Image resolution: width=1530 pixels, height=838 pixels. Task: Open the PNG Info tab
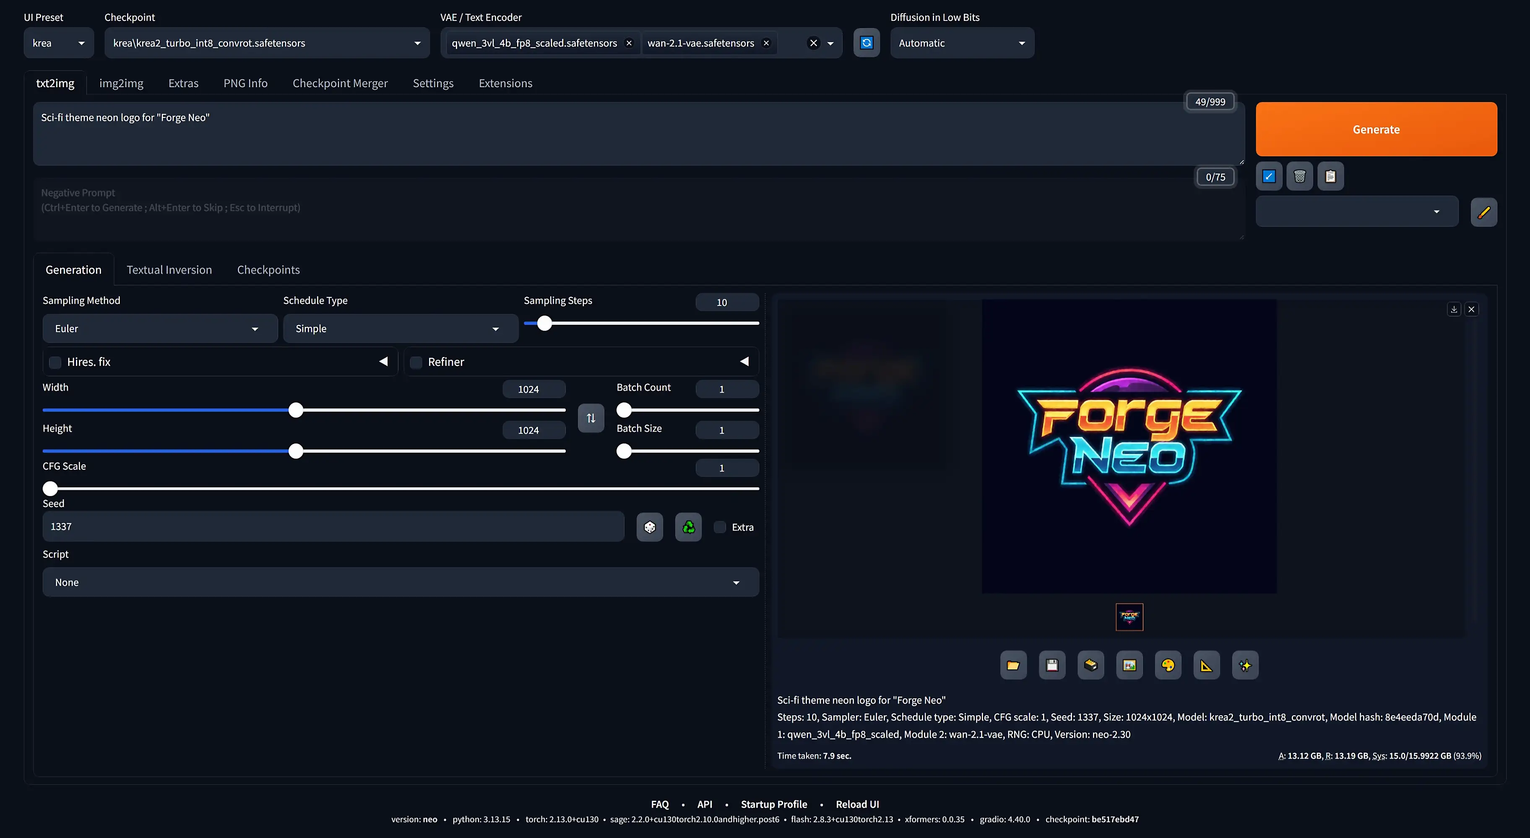(245, 83)
